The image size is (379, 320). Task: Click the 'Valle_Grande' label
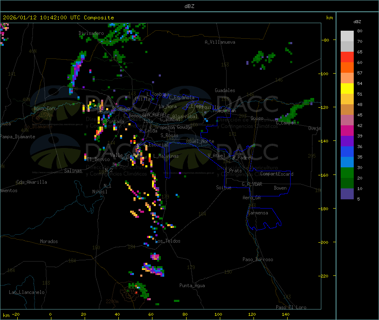click(x=125, y=155)
